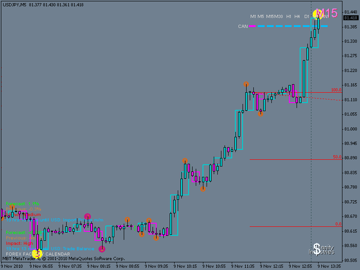The height and width of the screenshot is (270, 360).
Task: Click price axis label 81.220
Action: [x=351, y=71]
